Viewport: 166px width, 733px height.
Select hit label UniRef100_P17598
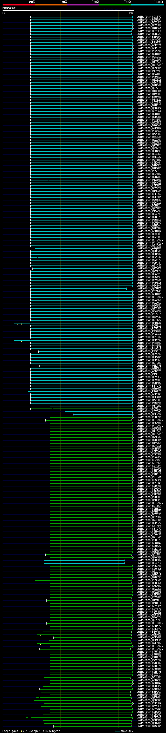pyautogui.click(x=149, y=71)
